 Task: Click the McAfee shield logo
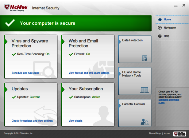click(x=7, y=7)
